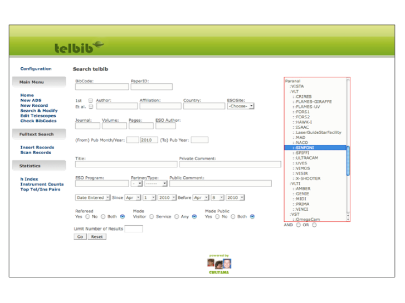Open Check BibCodes link
This screenshot has height=303, width=405.
click(x=38, y=121)
